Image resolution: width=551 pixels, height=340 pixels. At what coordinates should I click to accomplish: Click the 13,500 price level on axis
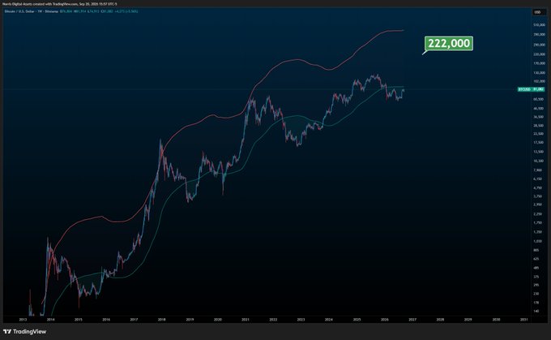538,152
